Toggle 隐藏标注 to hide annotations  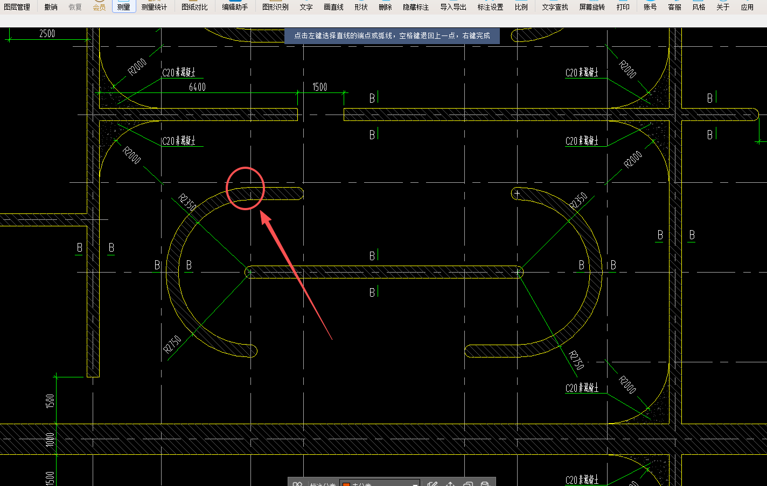416,7
